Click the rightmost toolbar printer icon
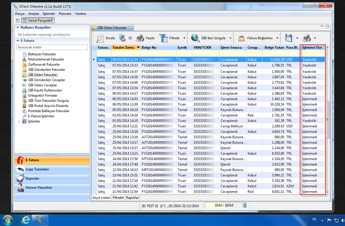The height and width of the screenshot is (226, 345). (307, 38)
